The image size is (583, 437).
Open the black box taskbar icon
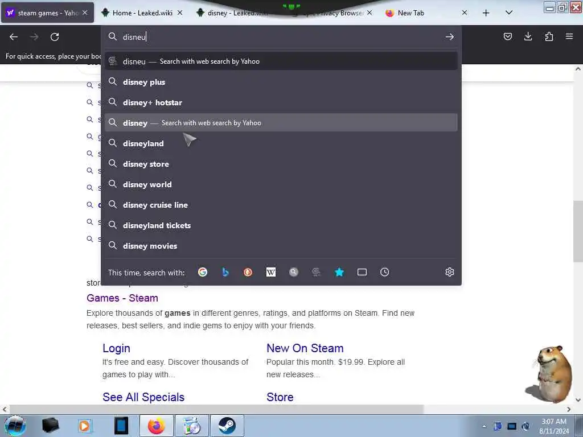pyautogui.click(x=50, y=426)
